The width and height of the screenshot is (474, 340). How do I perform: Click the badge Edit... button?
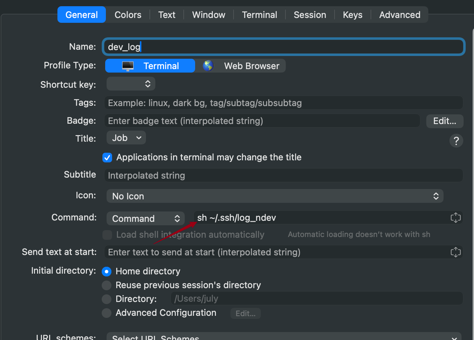[x=445, y=121]
